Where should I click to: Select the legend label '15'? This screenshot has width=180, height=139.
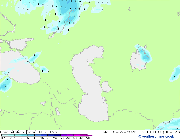pyautogui.click(x=42, y=138)
